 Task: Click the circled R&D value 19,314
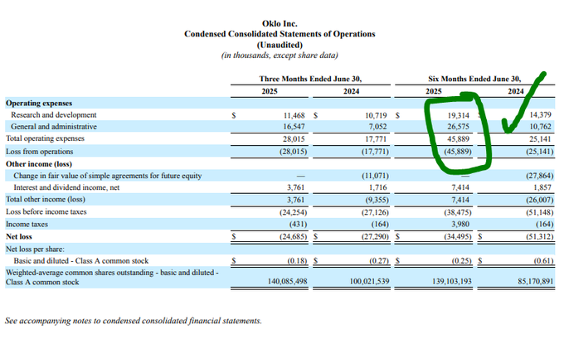coord(458,115)
